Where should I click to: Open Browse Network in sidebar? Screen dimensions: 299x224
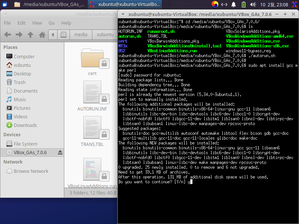pos(33,171)
